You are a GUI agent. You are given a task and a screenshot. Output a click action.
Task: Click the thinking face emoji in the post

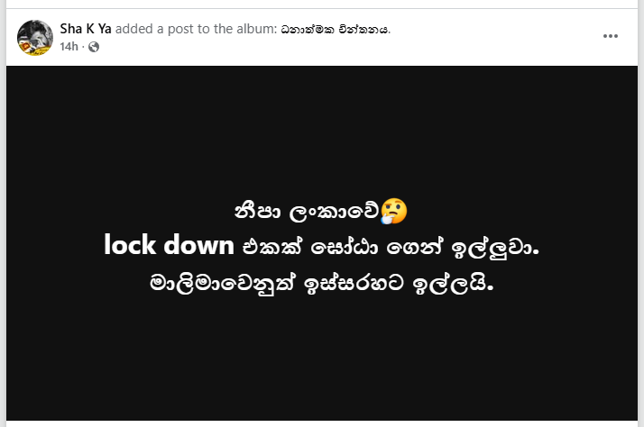(394, 212)
